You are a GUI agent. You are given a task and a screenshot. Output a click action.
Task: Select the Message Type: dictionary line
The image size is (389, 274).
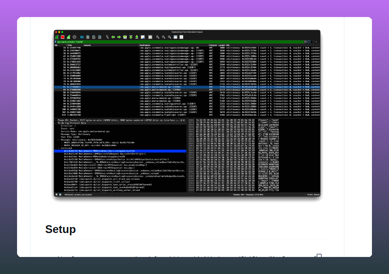click(x=76, y=134)
